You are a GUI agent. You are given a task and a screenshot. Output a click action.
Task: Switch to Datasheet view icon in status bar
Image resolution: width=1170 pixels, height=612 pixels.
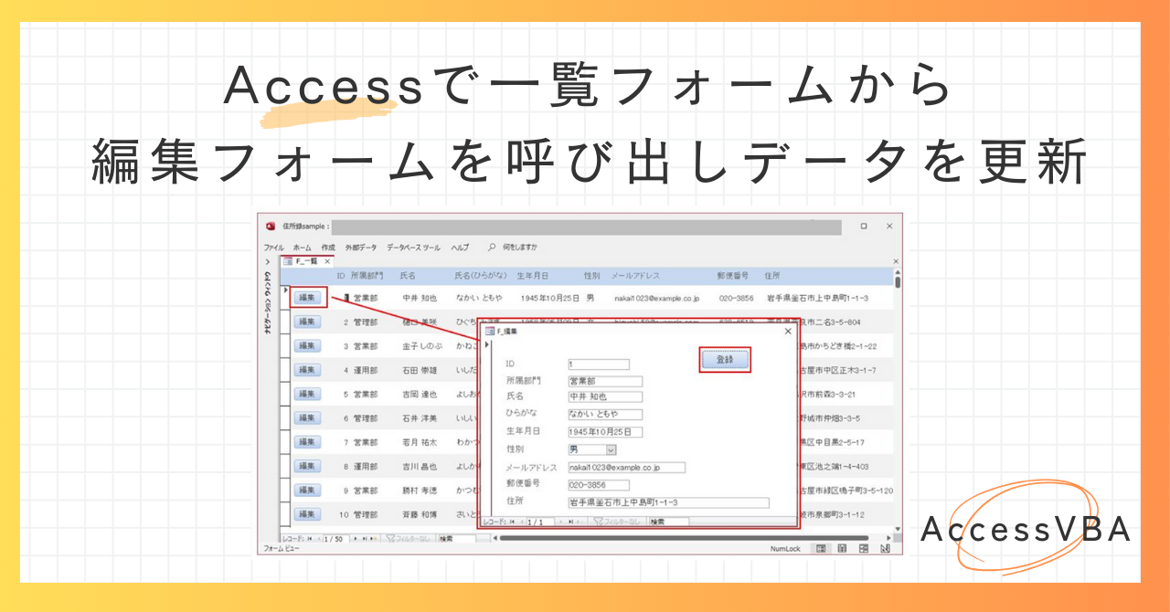pyautogui.click(x=841, y=549)
